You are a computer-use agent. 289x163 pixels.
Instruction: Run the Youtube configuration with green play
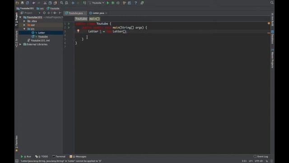pos(108,3)
